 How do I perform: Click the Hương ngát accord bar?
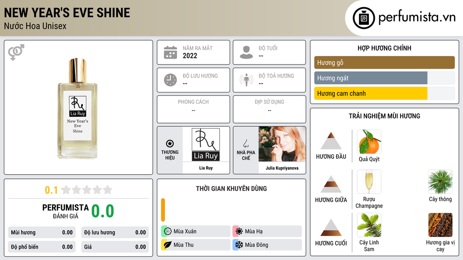coord(384,78)
